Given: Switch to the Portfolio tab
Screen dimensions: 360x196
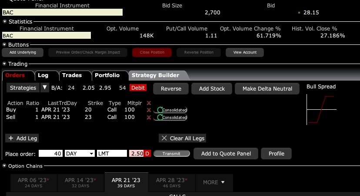Looking at the screenshot, I should (x=107, y=75).
